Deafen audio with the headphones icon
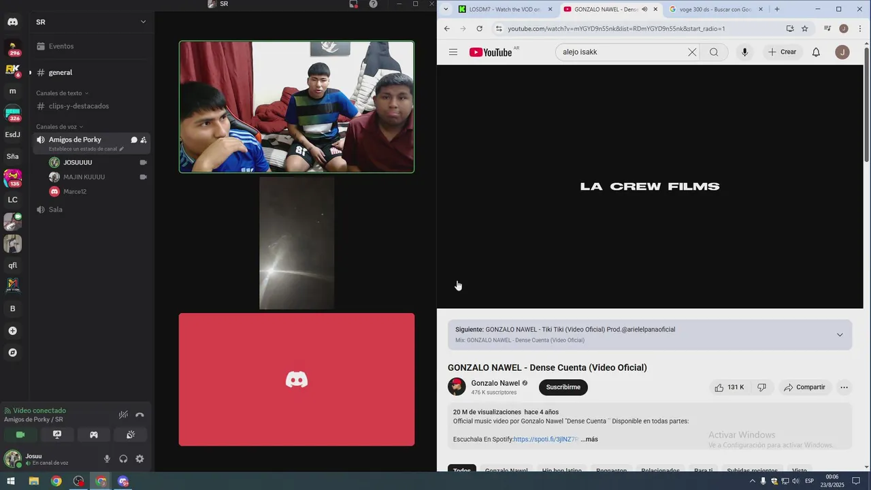The width and height of the screenshot is (871, 490). click(x=123, y=459)
